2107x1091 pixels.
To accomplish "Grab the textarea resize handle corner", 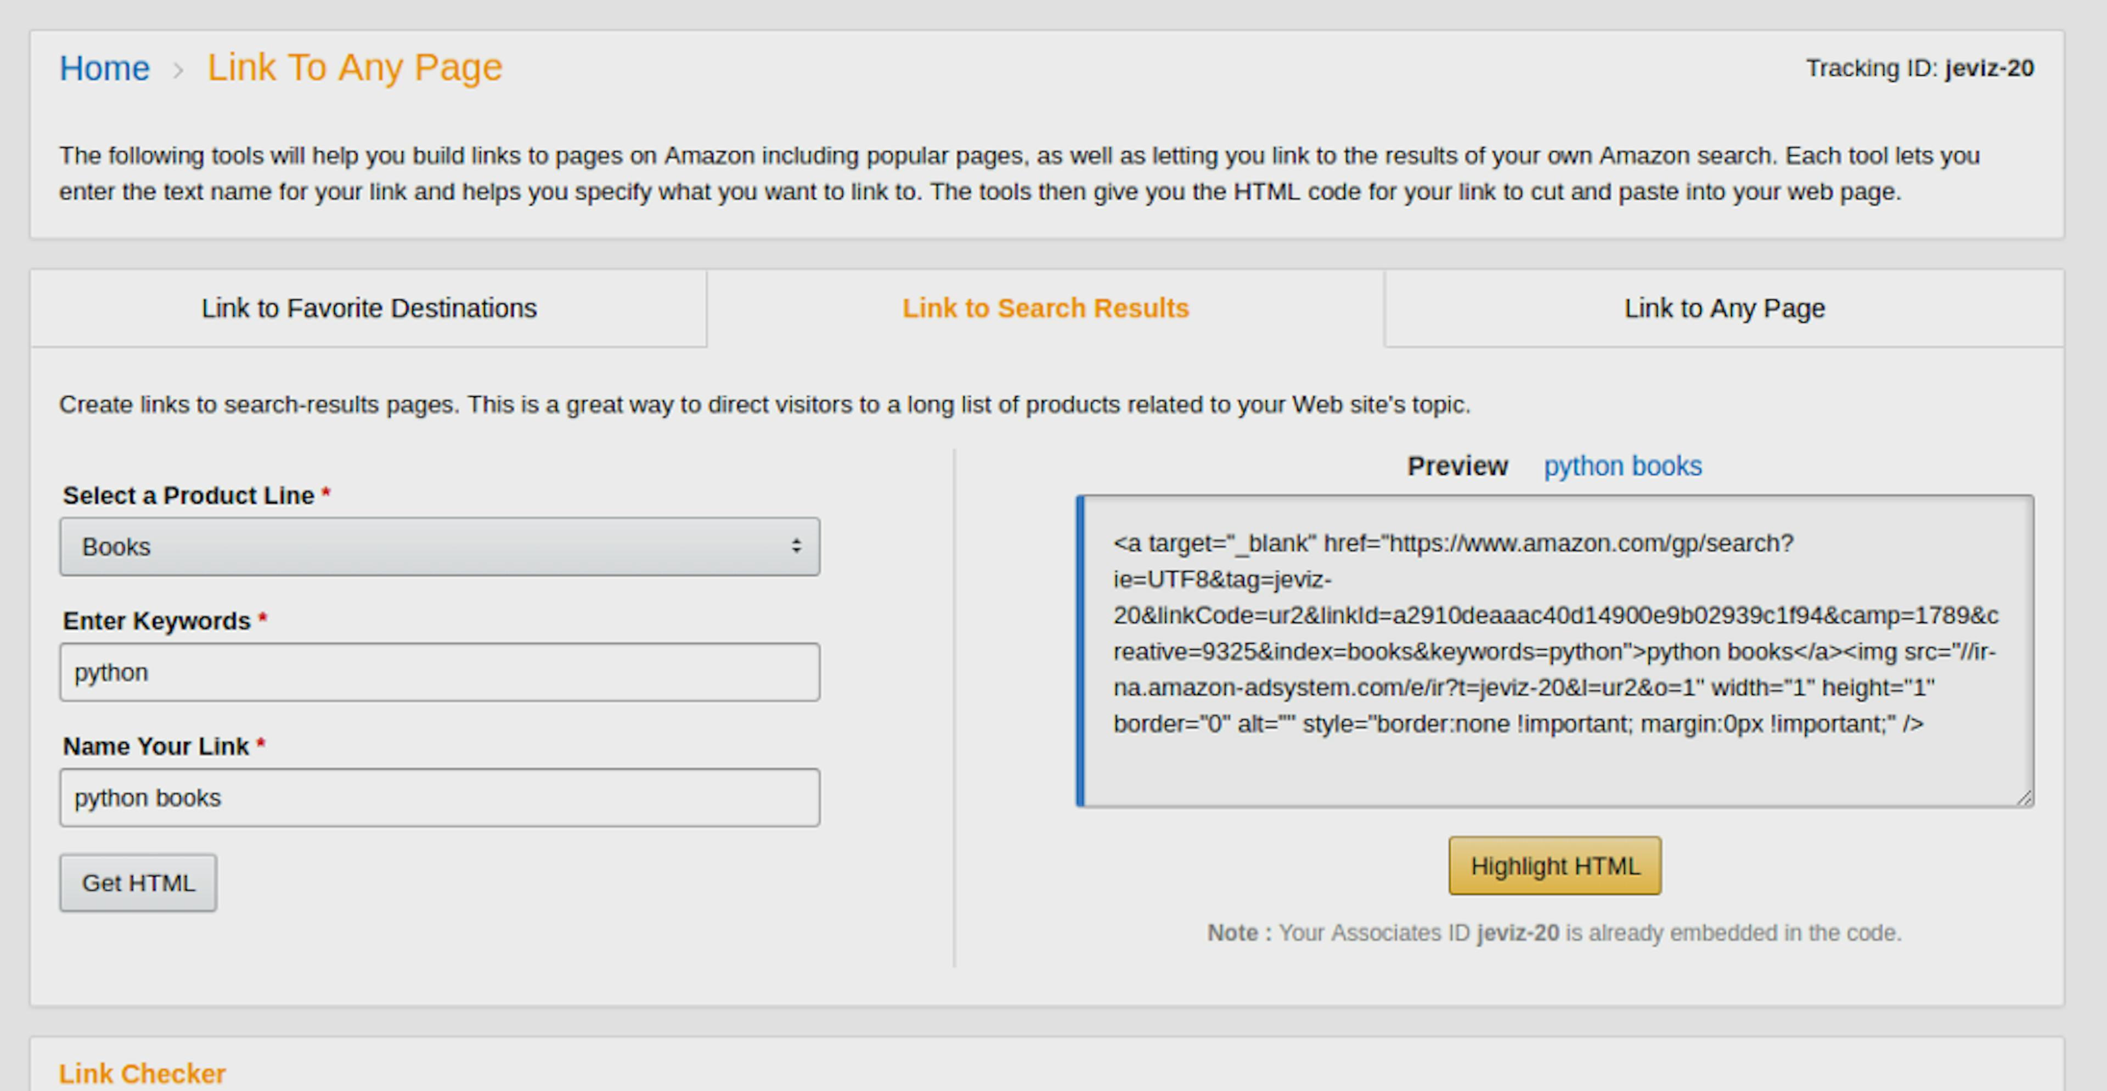I will [2024, 797].
